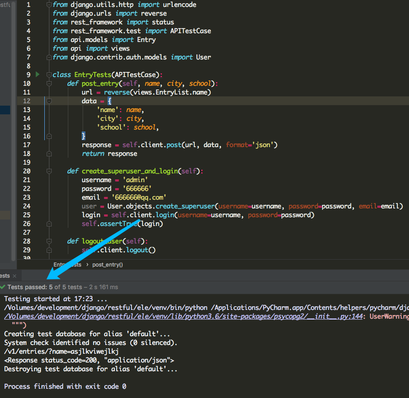The height and width of the screenshot is (398, 409).
Task: Click the UserWarning text in console
Action: coord(389,316)
